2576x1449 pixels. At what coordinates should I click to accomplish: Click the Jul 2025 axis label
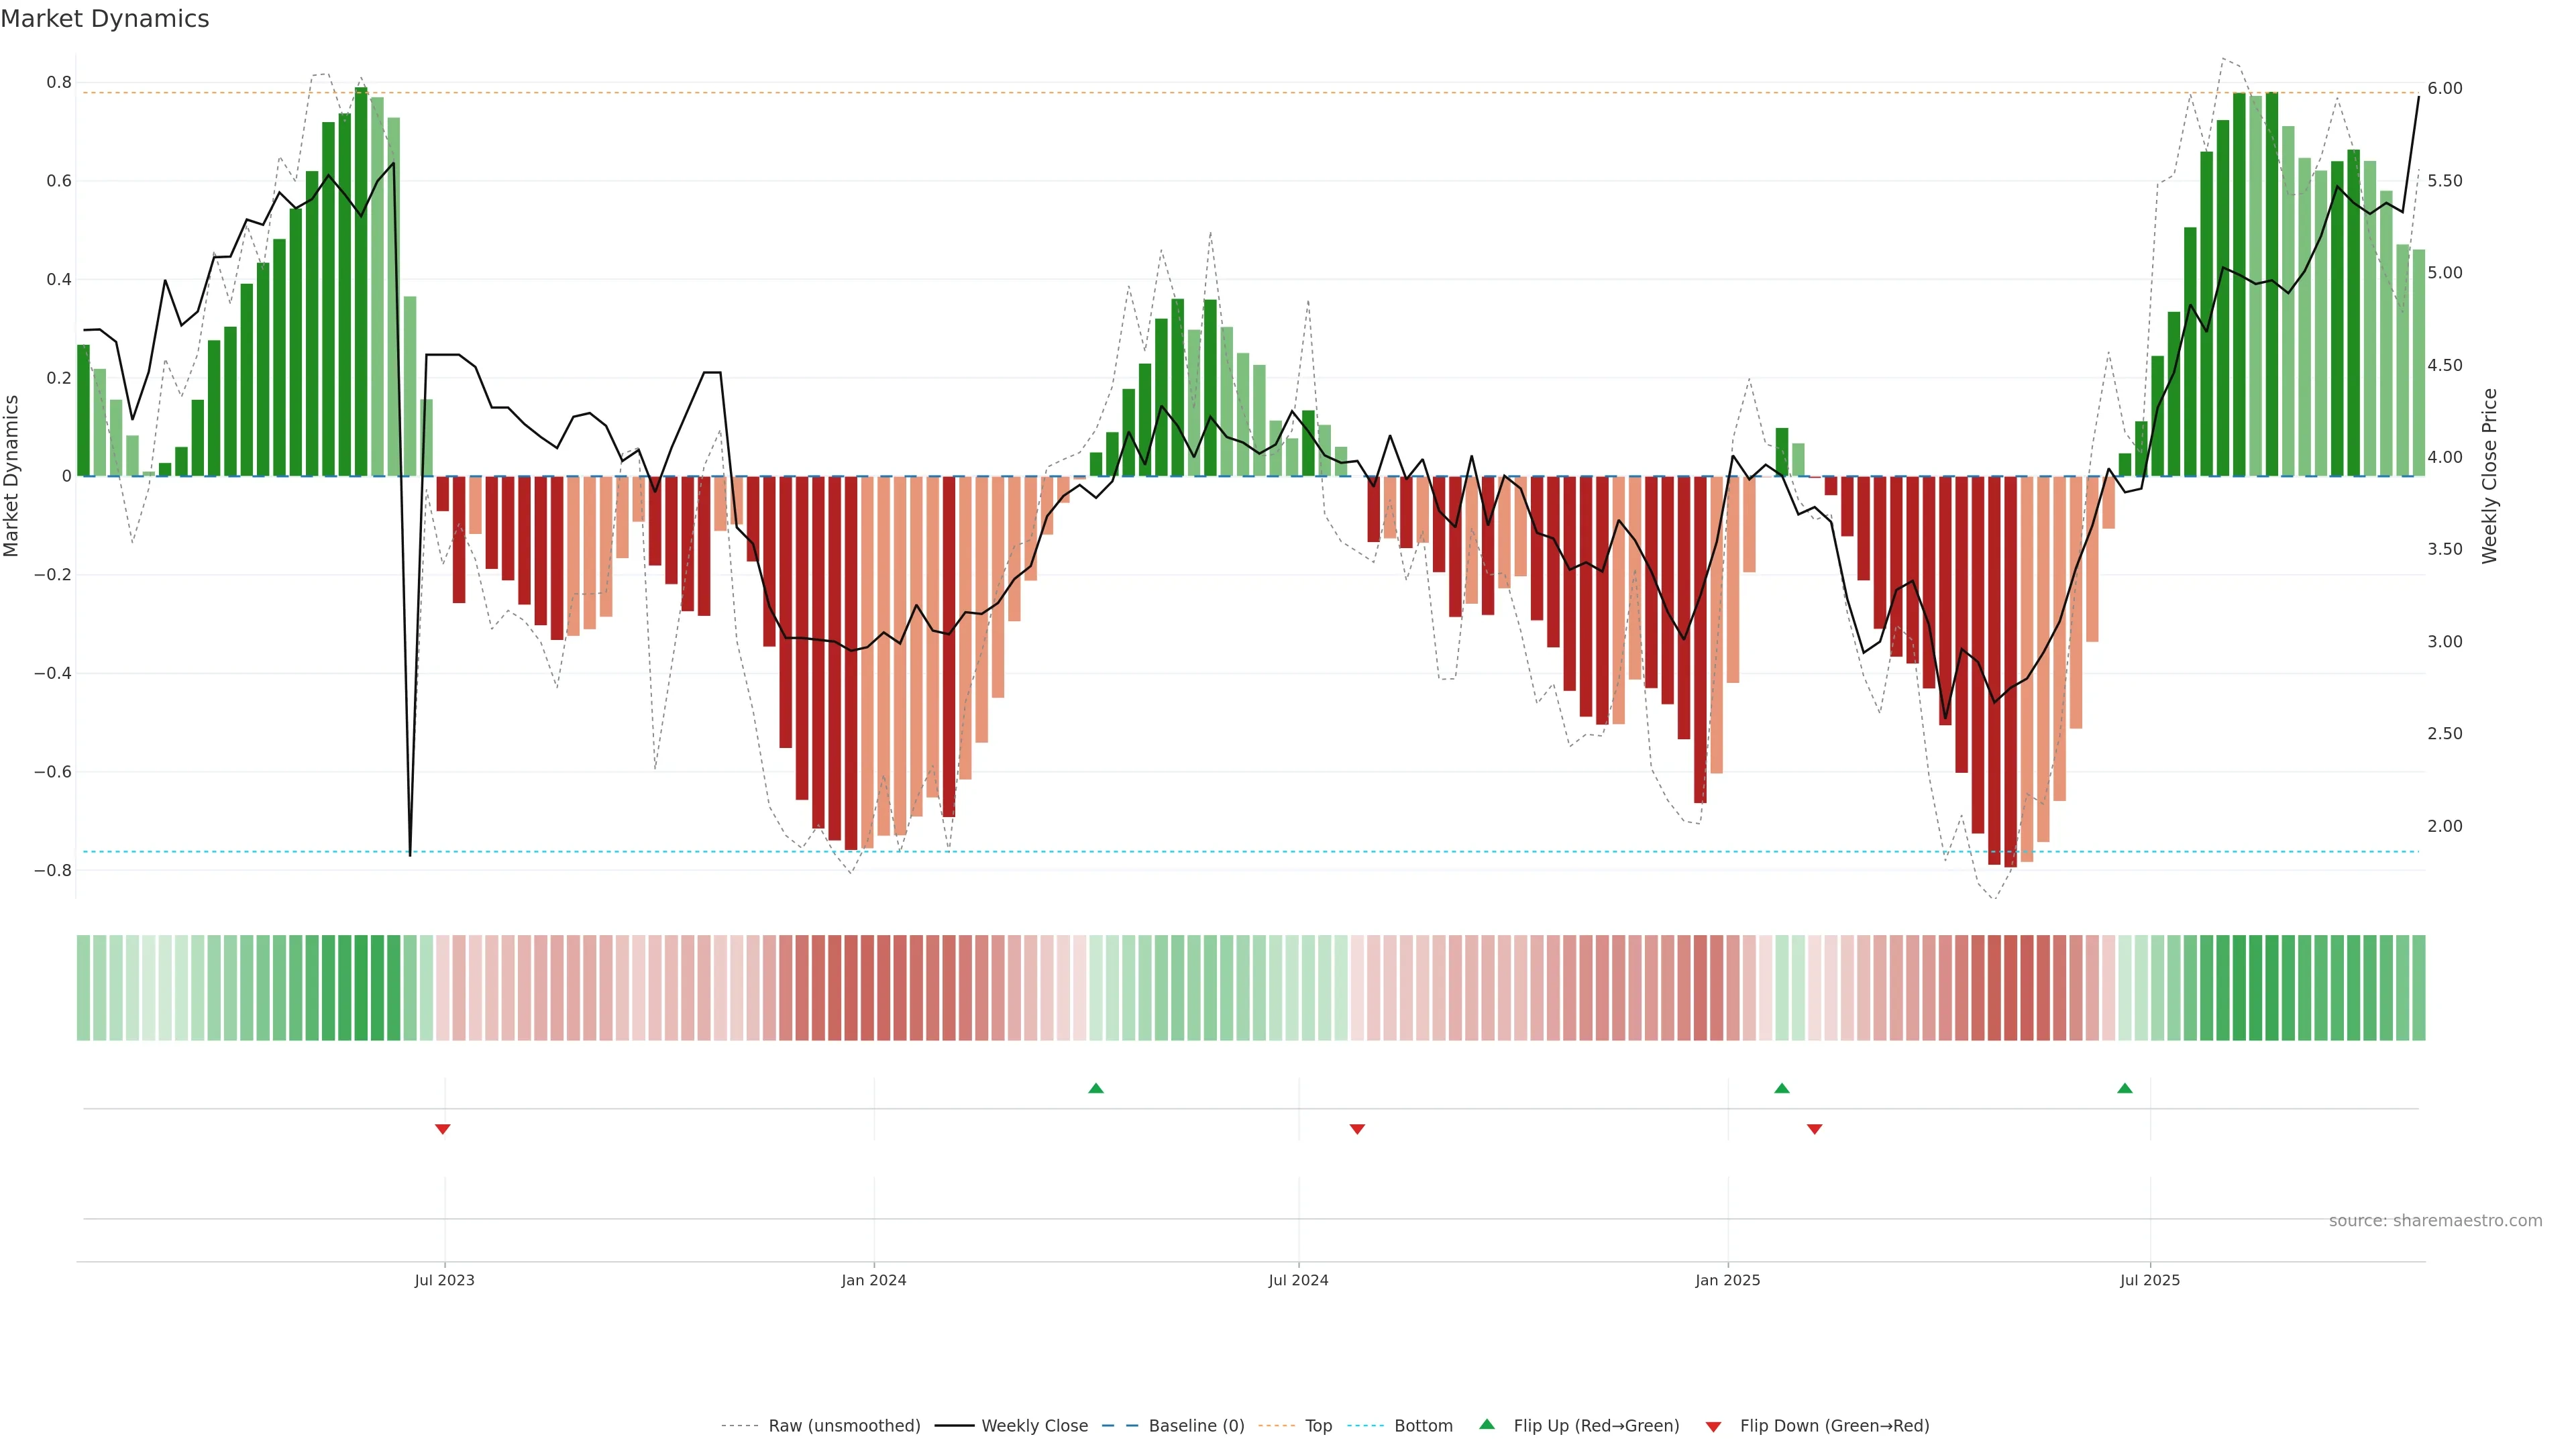click(x=2149, y=1280)
